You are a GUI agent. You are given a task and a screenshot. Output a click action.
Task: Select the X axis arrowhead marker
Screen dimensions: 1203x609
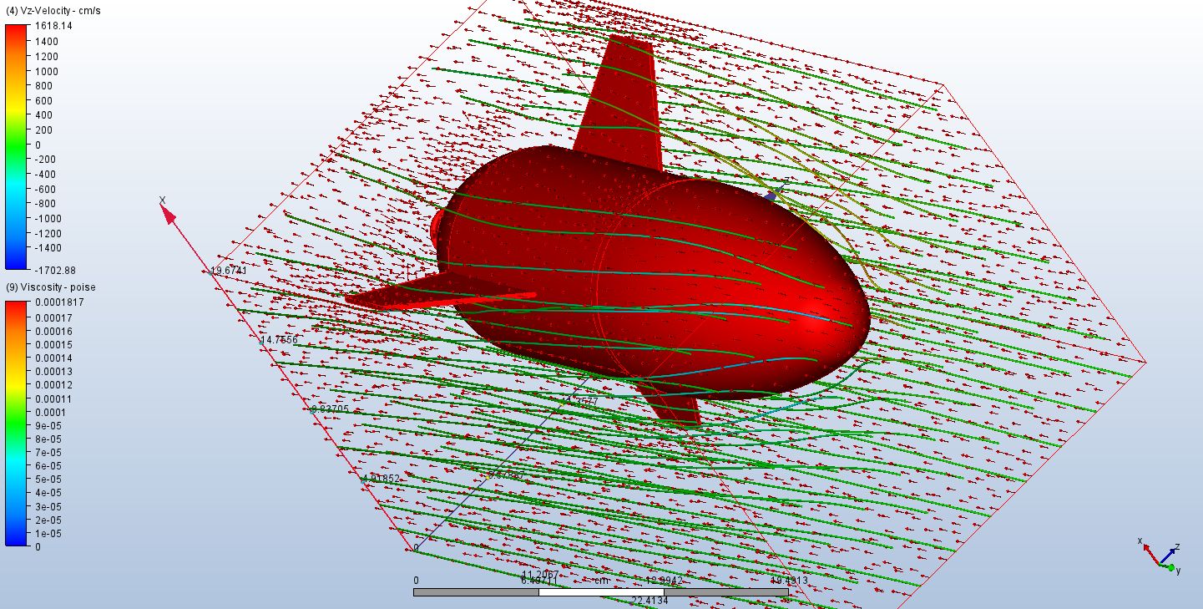[x=169, y=215]
